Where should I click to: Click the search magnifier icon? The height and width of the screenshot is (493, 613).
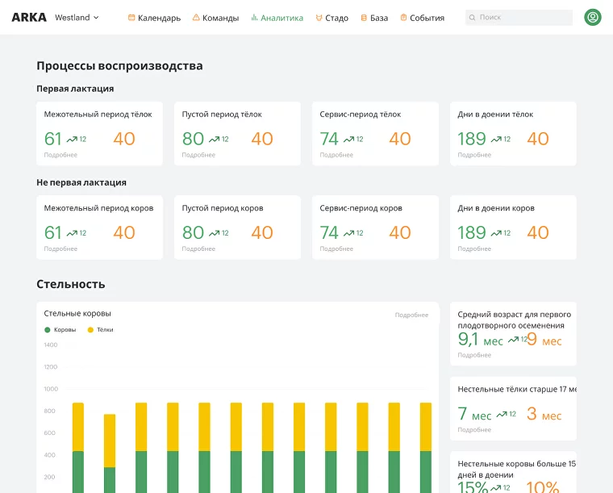tap(473, 18)
